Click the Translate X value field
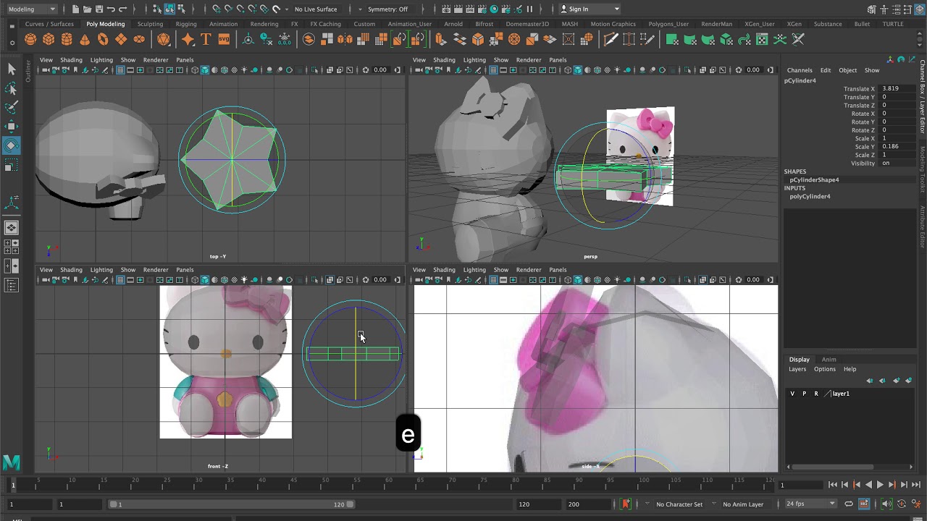The width and height of the screenshot is (927, 521). (897, 88)
